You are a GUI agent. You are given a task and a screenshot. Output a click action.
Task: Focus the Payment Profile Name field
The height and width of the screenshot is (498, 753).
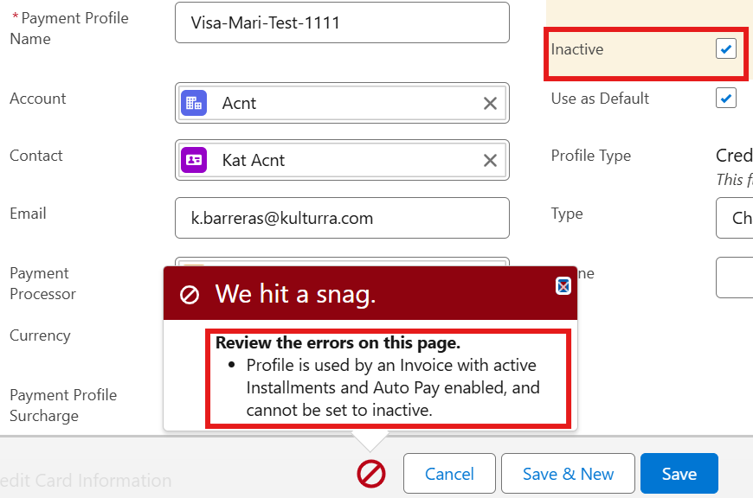(x=342, y=22)
